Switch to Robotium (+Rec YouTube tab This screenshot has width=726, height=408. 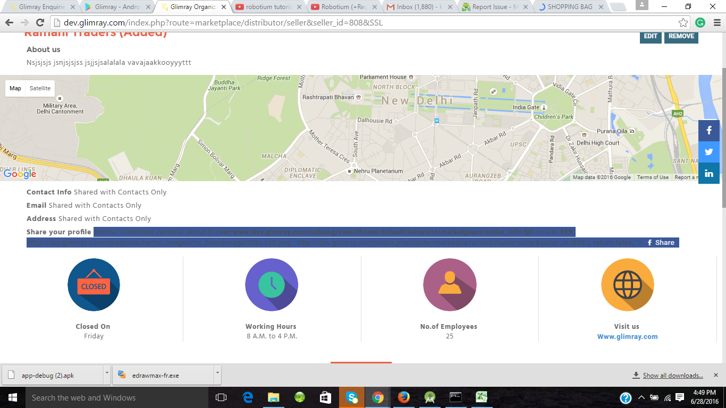coord(343,7)
